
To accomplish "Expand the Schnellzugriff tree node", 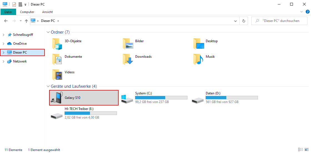I will (x=3, y=35).
